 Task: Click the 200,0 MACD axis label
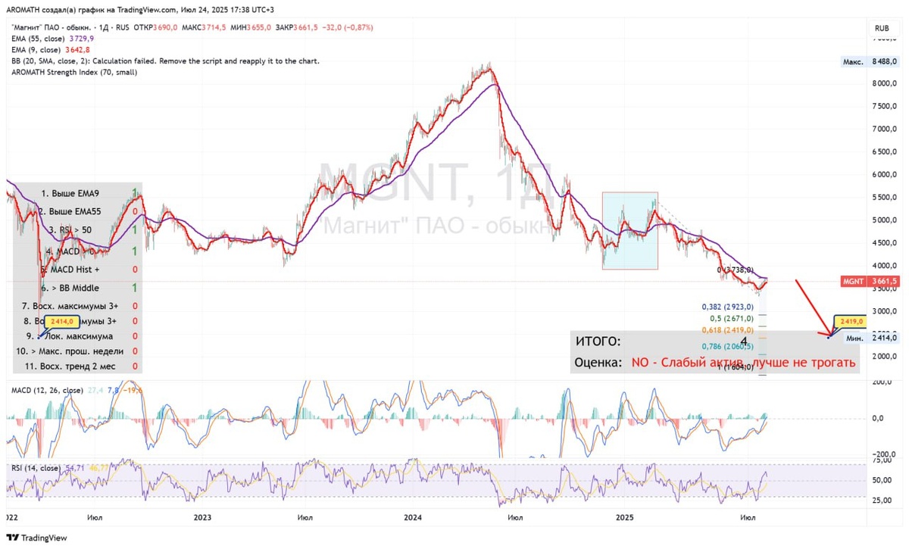tap(882, 383)
